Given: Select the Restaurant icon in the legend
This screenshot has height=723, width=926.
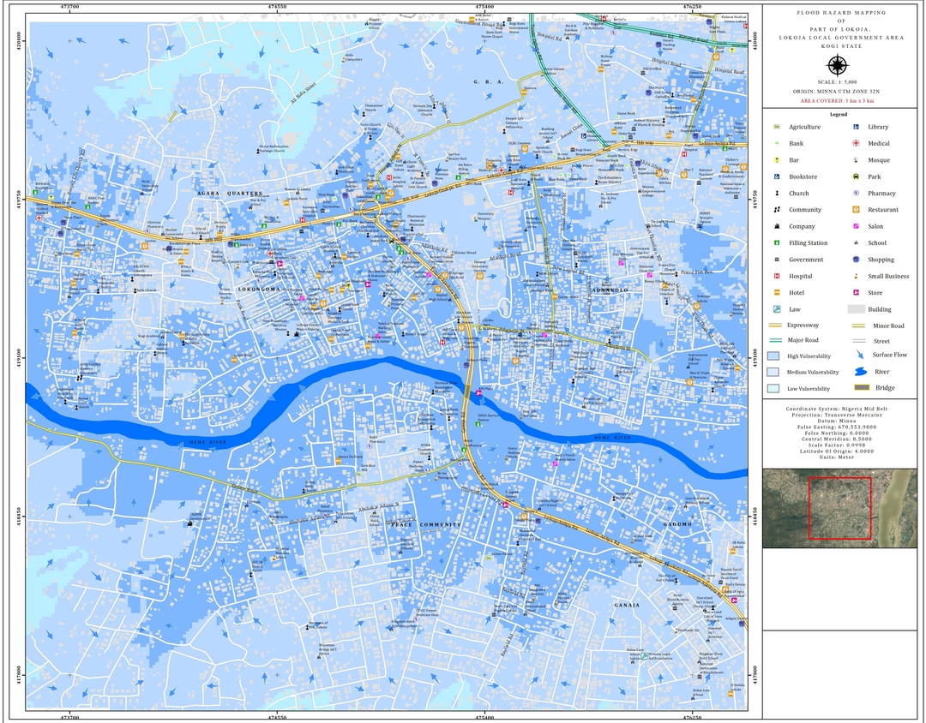Looking at the screenshot, I should 856,210.
